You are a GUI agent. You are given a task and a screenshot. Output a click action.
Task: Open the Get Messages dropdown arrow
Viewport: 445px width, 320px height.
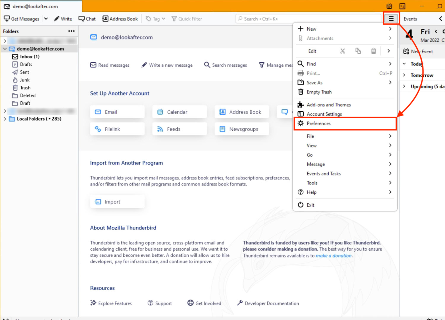(46, 19)
